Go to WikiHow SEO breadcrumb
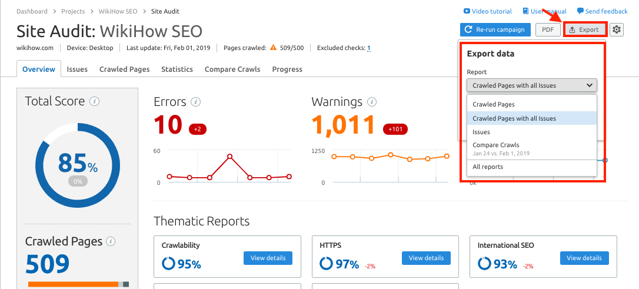 (x=118, y=11)
